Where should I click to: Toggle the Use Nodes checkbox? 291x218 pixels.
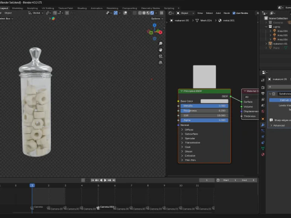click(234, 13)
